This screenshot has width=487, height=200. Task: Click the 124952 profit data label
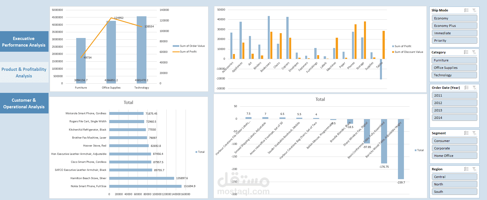coord(119,18)
